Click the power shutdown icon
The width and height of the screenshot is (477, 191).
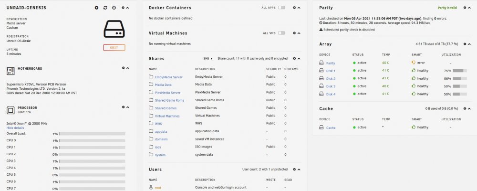(114, 8)
